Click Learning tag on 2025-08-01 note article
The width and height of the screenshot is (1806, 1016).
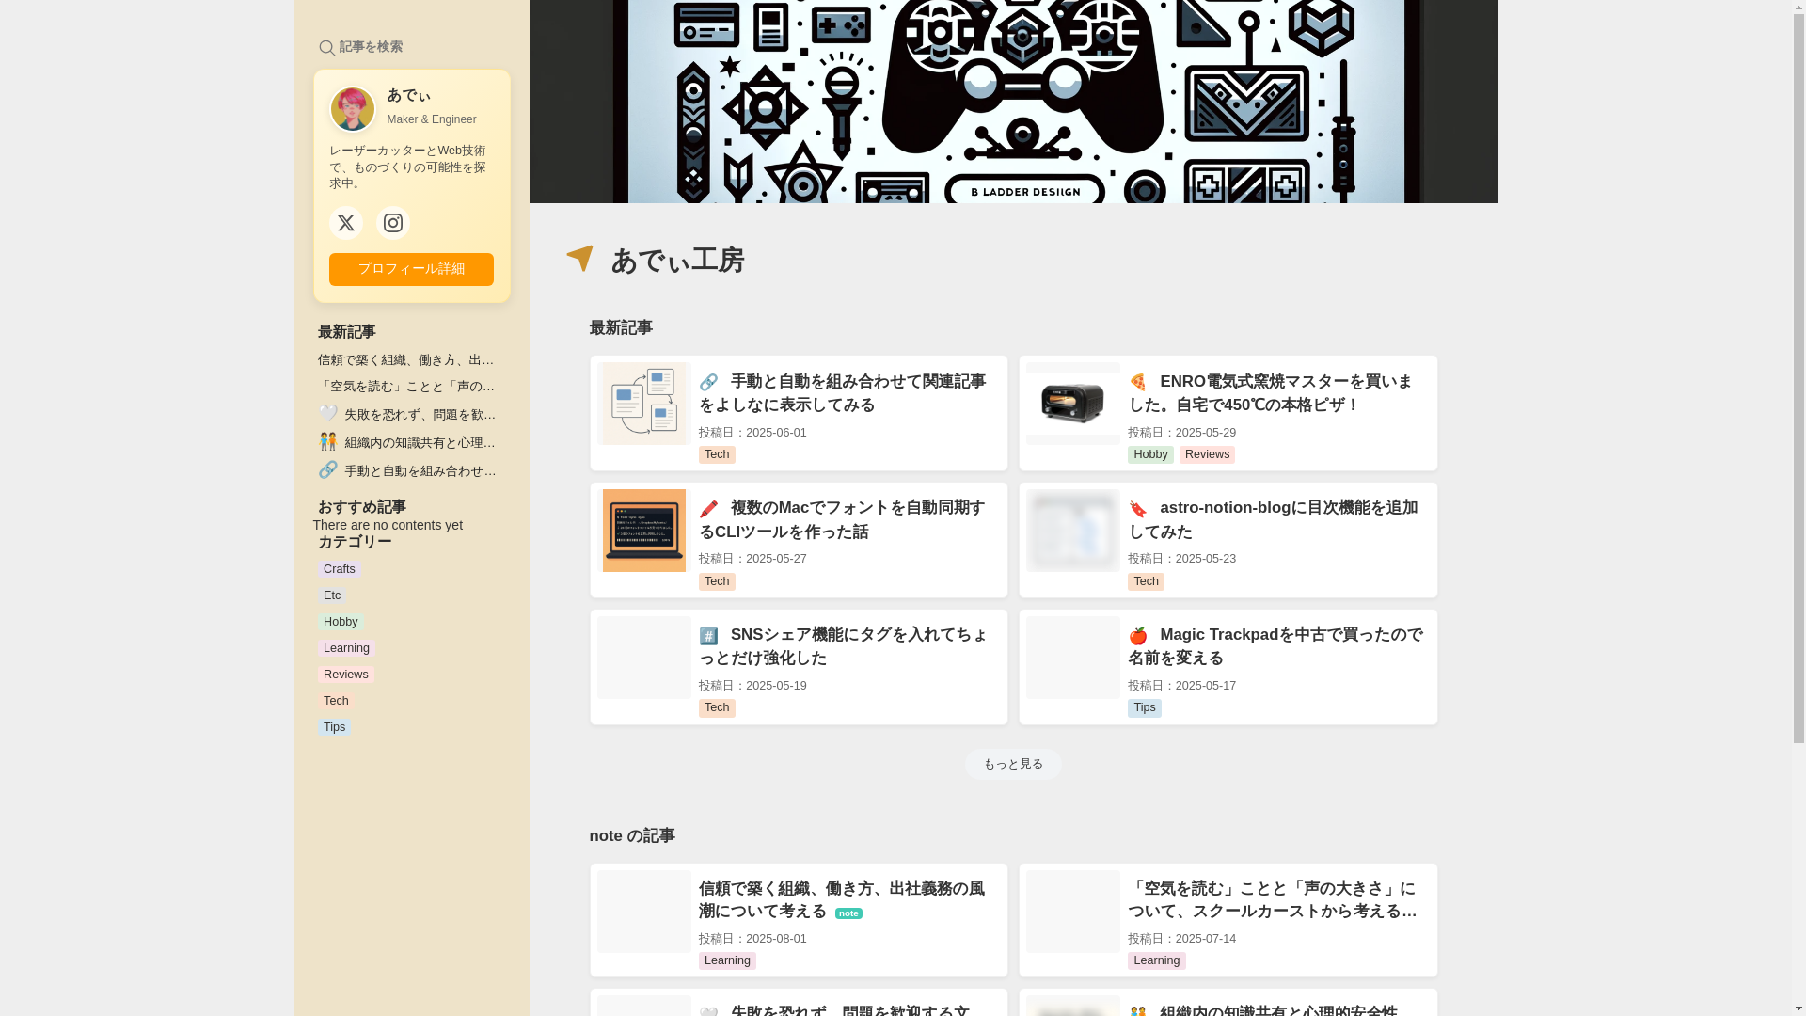[727, 960]
